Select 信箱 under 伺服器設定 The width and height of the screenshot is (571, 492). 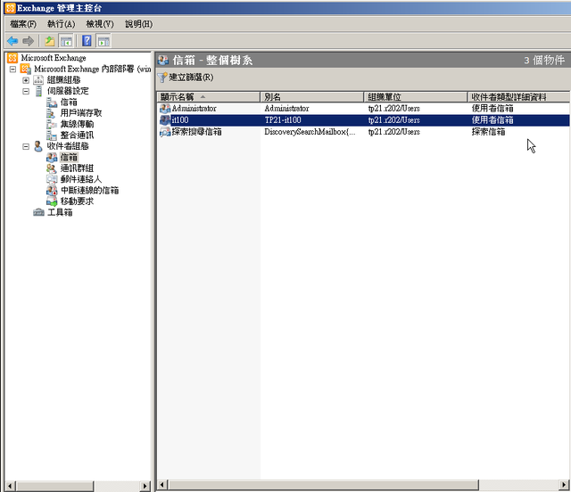point(69,102)
